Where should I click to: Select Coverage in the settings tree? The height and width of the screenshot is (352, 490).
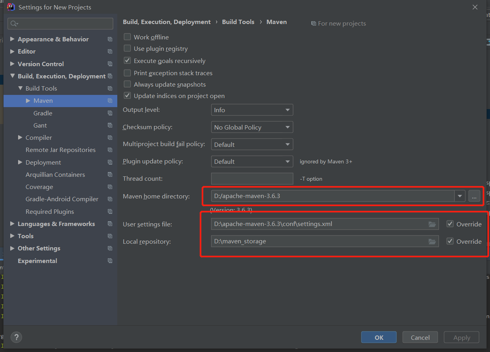tap(39, 187)
